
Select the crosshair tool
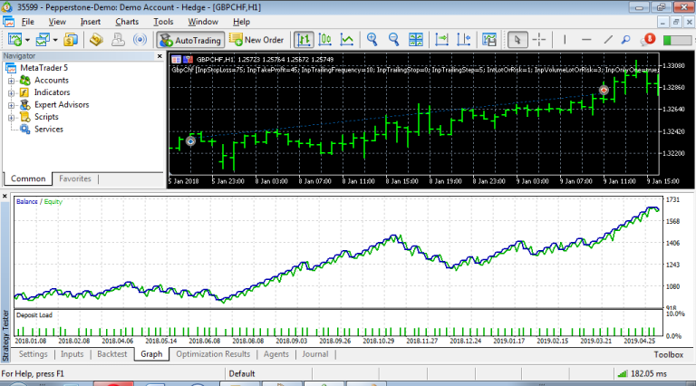point(539,40)
